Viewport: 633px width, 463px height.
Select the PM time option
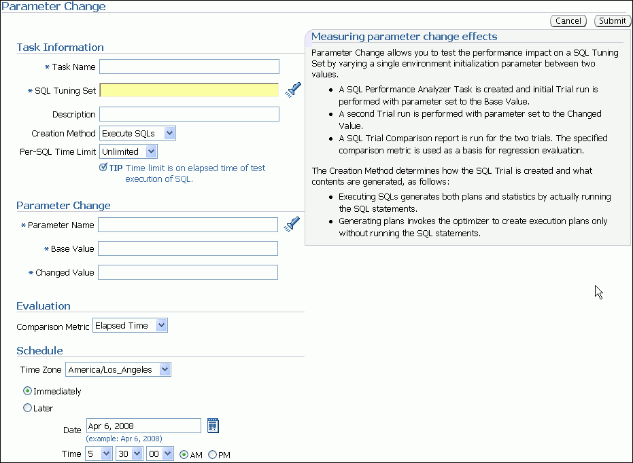[211, 454]
